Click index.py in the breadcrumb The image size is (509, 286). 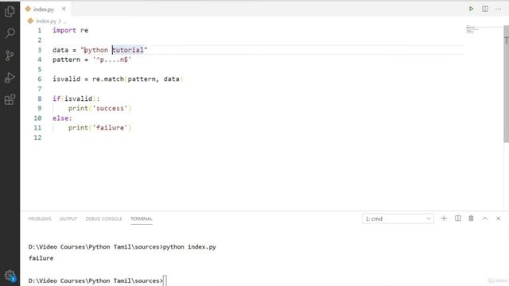point(46,21)
